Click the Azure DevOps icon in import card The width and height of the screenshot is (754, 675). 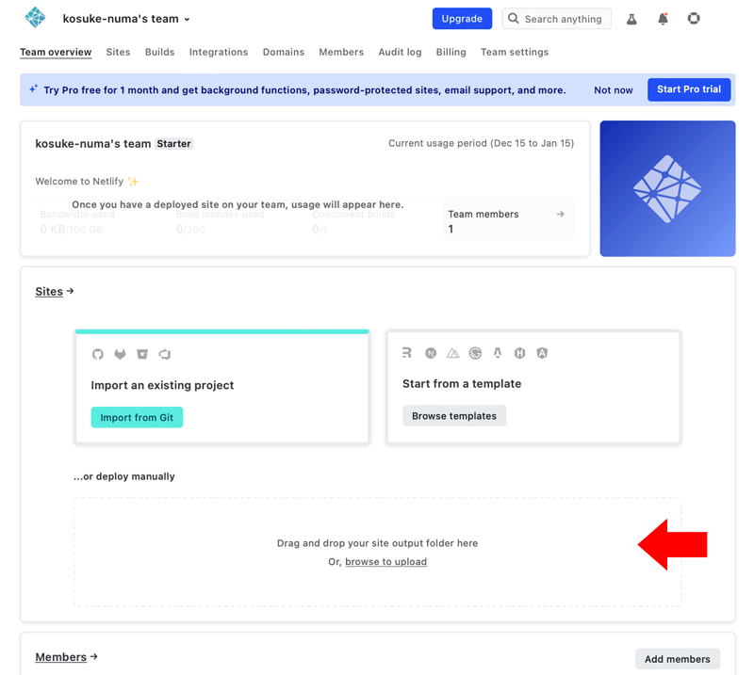coord(164,355)
